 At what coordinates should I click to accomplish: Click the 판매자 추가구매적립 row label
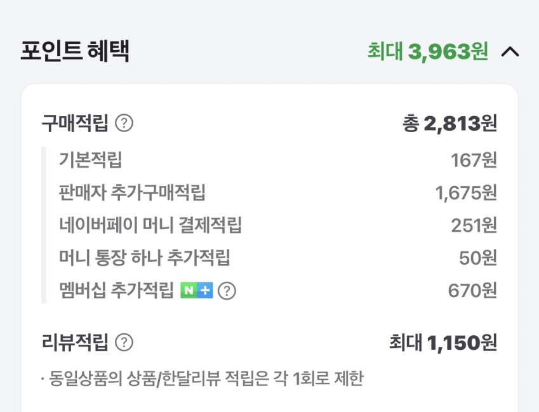132,192
